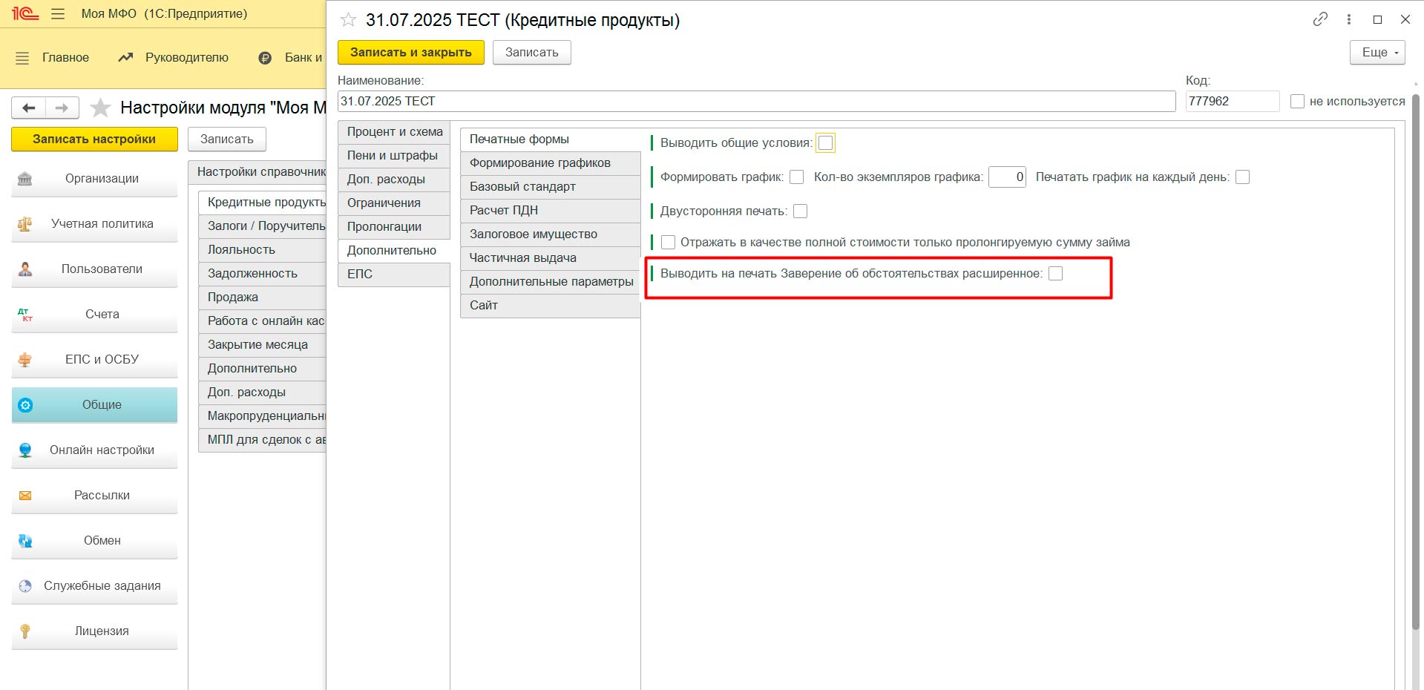Open the Руководителю section icon

125,57
